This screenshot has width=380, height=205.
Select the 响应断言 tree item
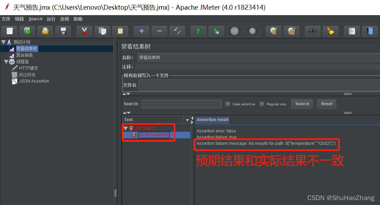27,75
